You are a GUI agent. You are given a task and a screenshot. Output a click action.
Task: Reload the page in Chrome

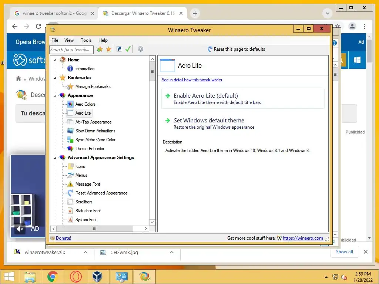pyautogui.click(x=38, y=26)
